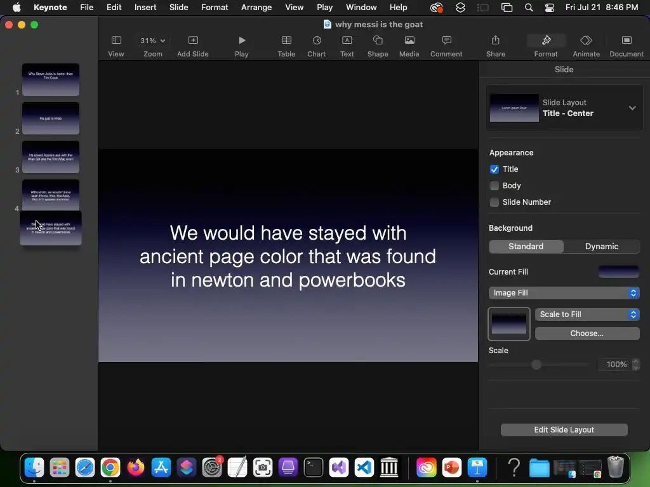This screenshot has height=487, width=650.
Task: Click the image fill preview well
Action: click(x=509, y=324)
